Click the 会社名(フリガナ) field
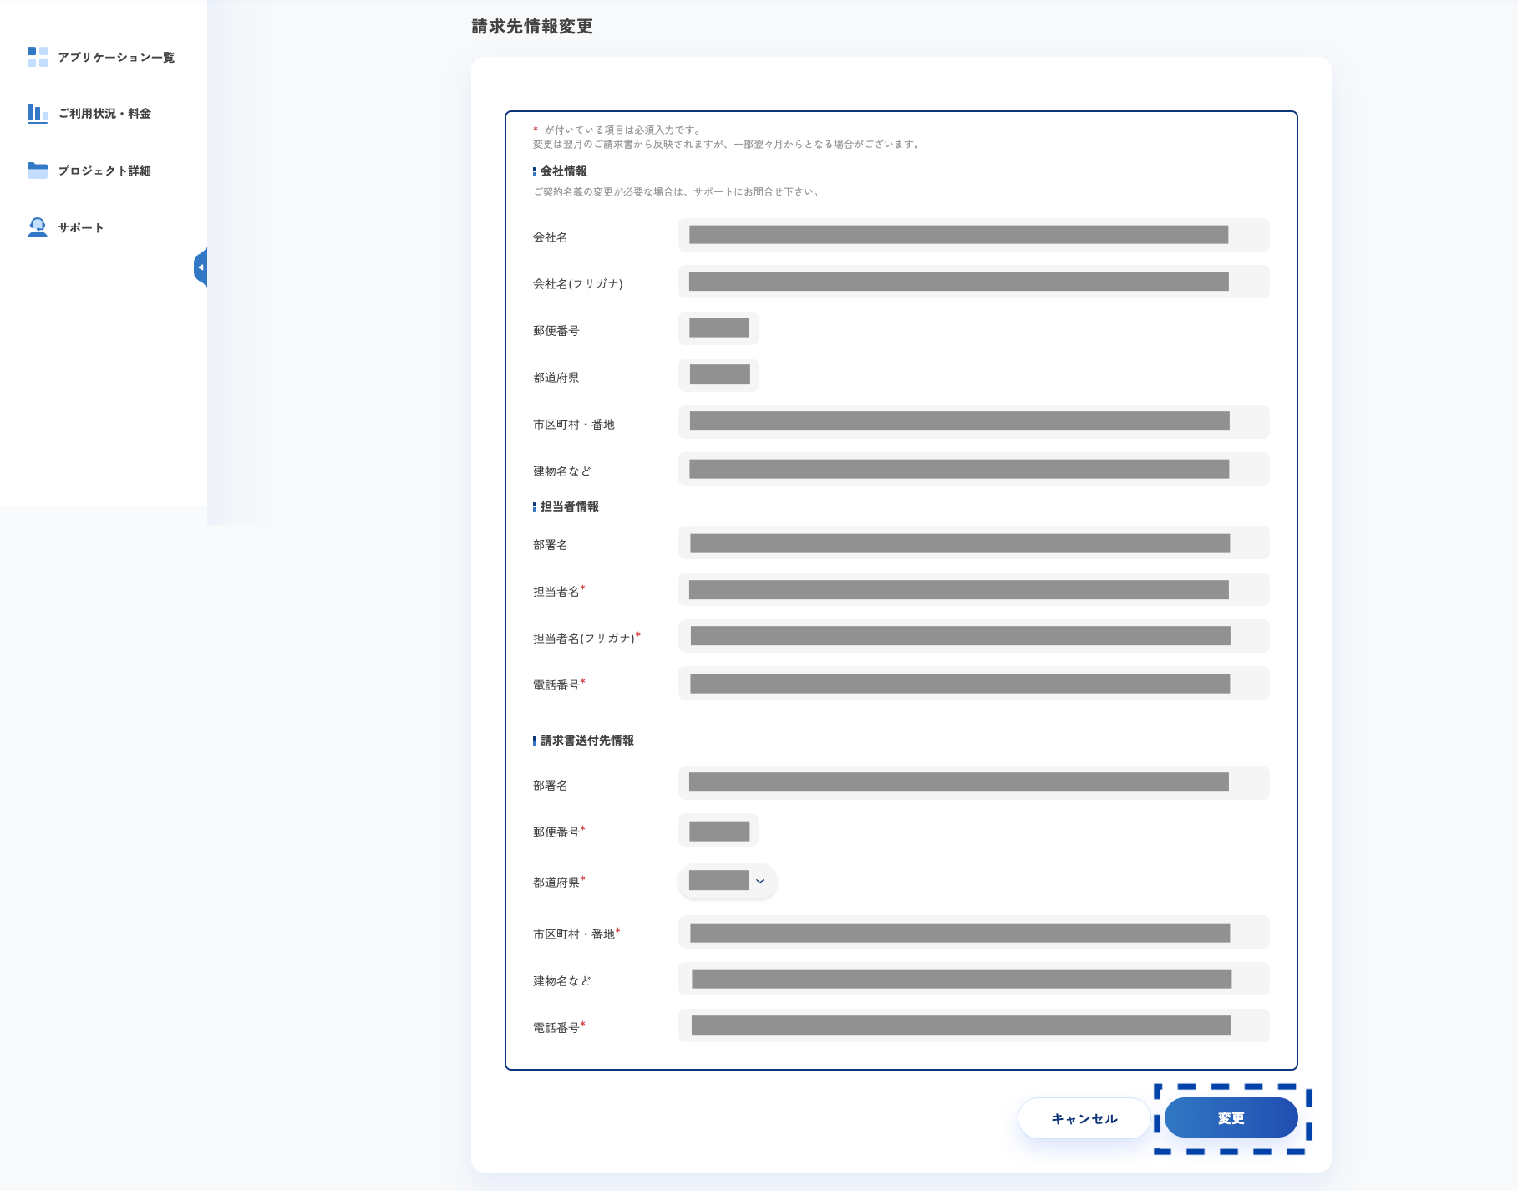 click(x=974, y=282)
